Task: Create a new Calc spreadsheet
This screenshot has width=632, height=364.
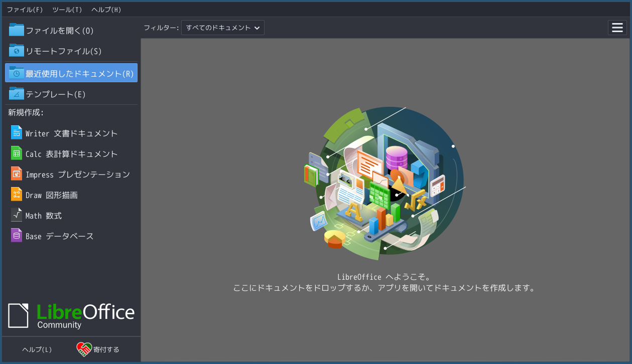Action: (72, 153)
